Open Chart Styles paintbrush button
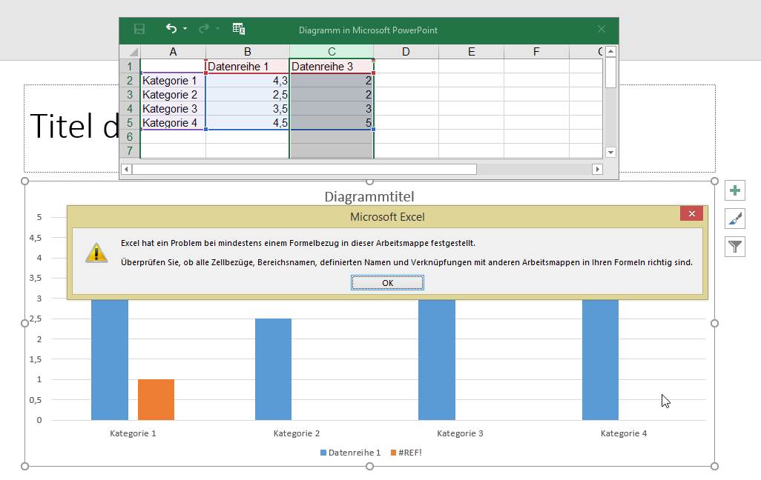 (734, 219)
